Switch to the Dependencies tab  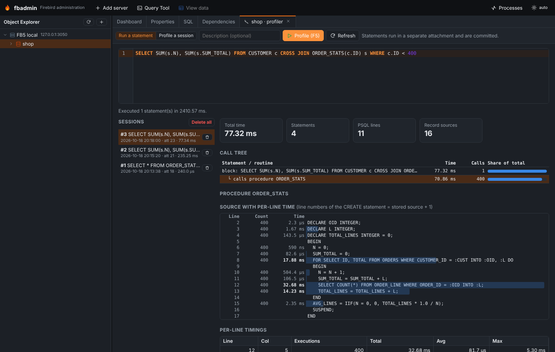(219, 22)
